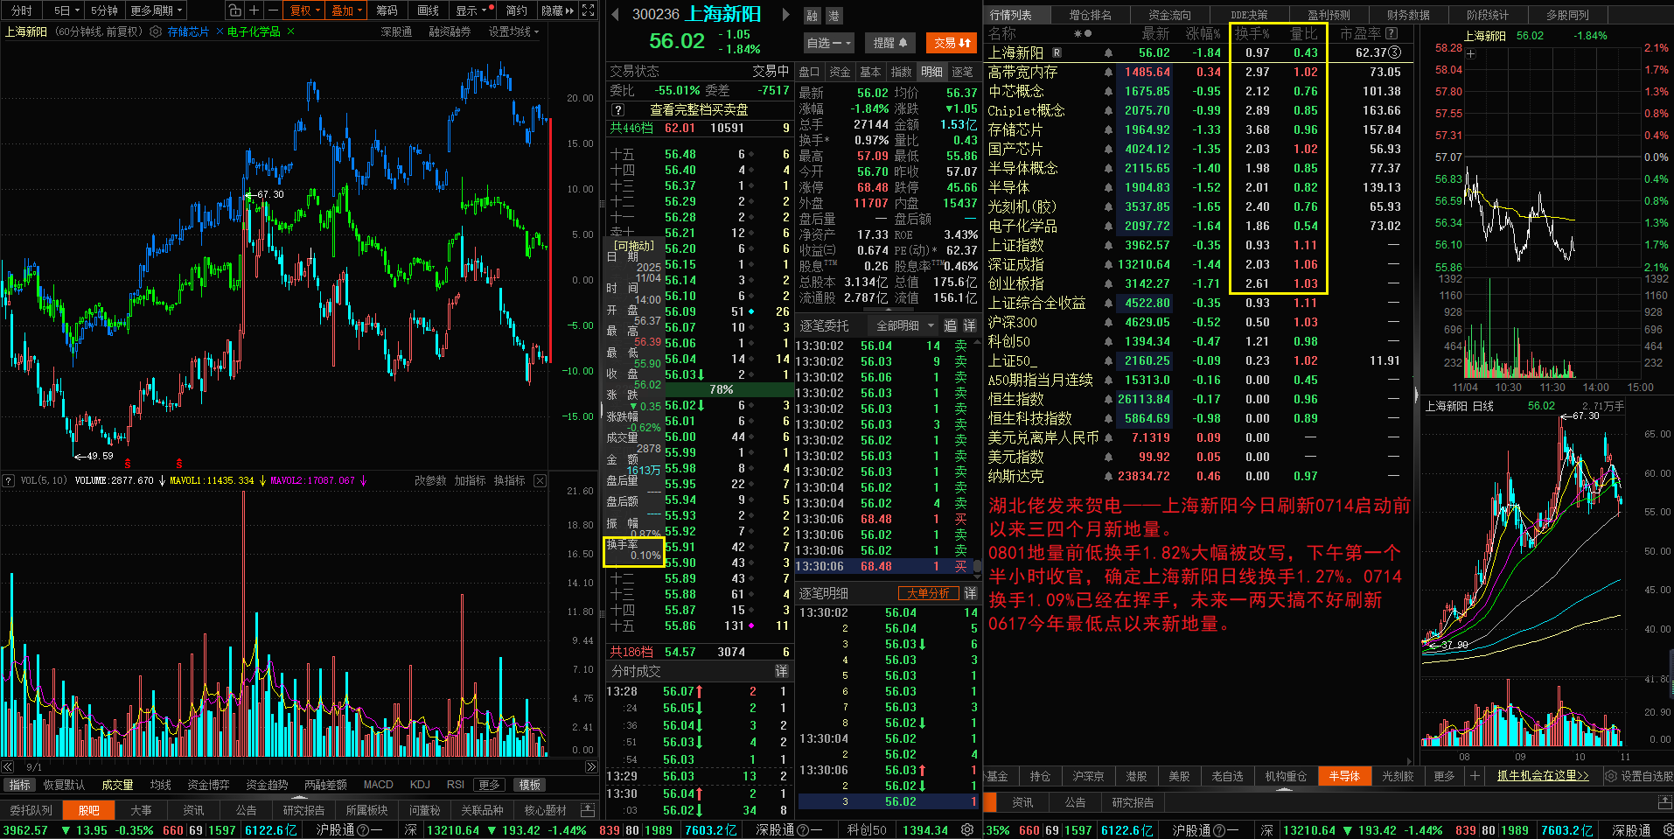Open status bar settings gear near 科创50

coord(967,829)
